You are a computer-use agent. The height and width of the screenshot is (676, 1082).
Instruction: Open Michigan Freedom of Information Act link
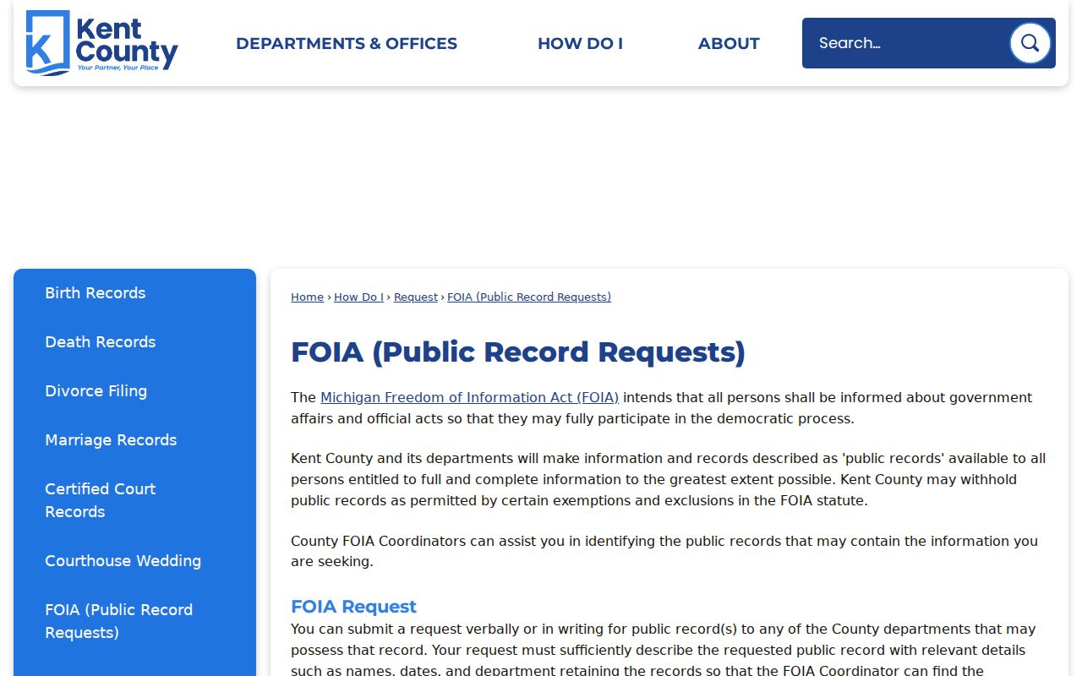(x=469, y=397)
